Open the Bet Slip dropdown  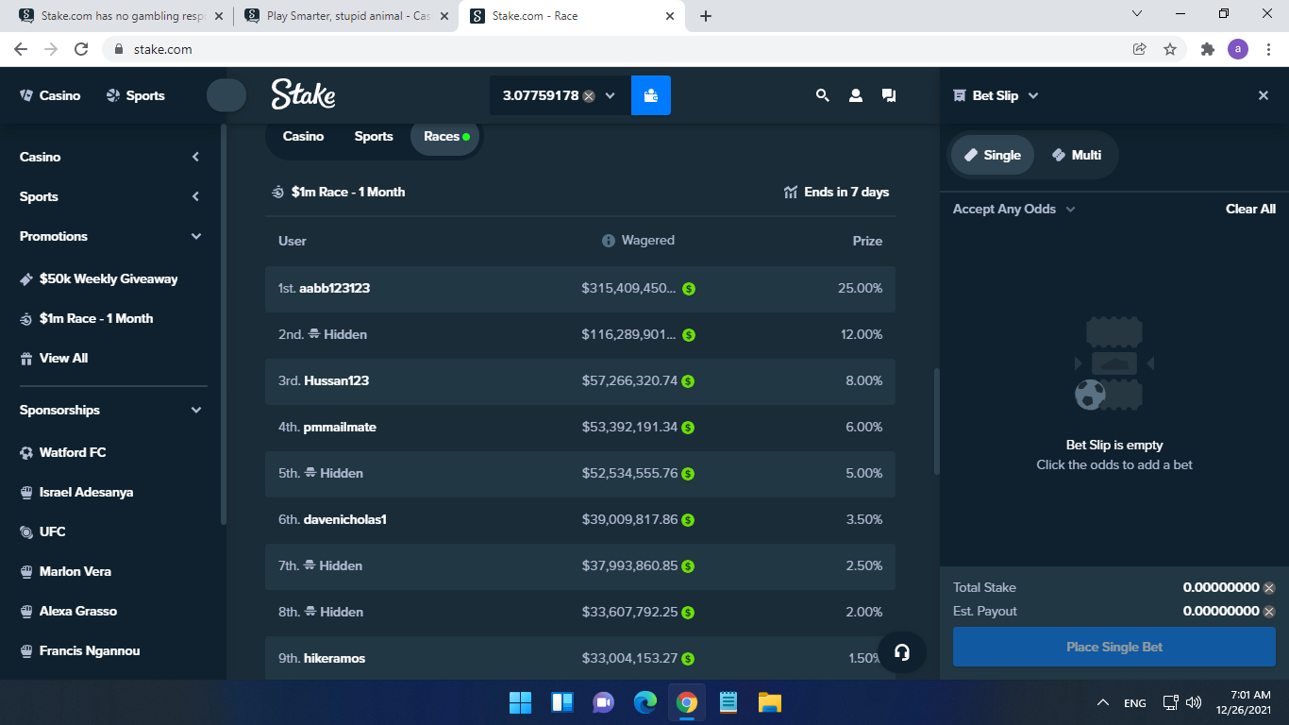click(x=1033, y=95)
